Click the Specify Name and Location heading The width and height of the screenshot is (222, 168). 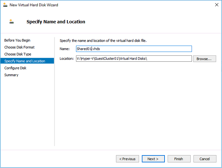pos(56,22)
